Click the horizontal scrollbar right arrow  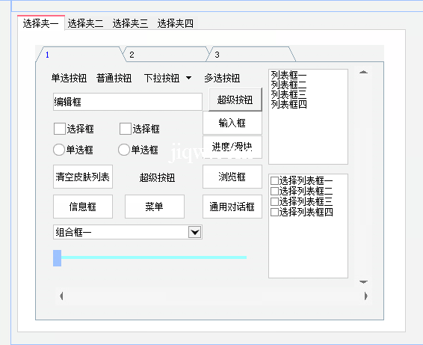tap(365, 296)
